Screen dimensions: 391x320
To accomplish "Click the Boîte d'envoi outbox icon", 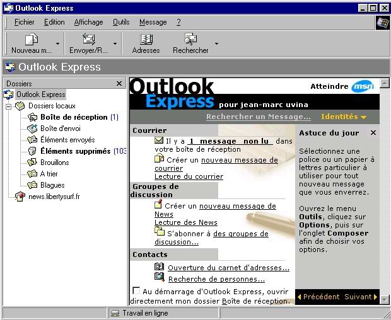I will coord(32,129).
